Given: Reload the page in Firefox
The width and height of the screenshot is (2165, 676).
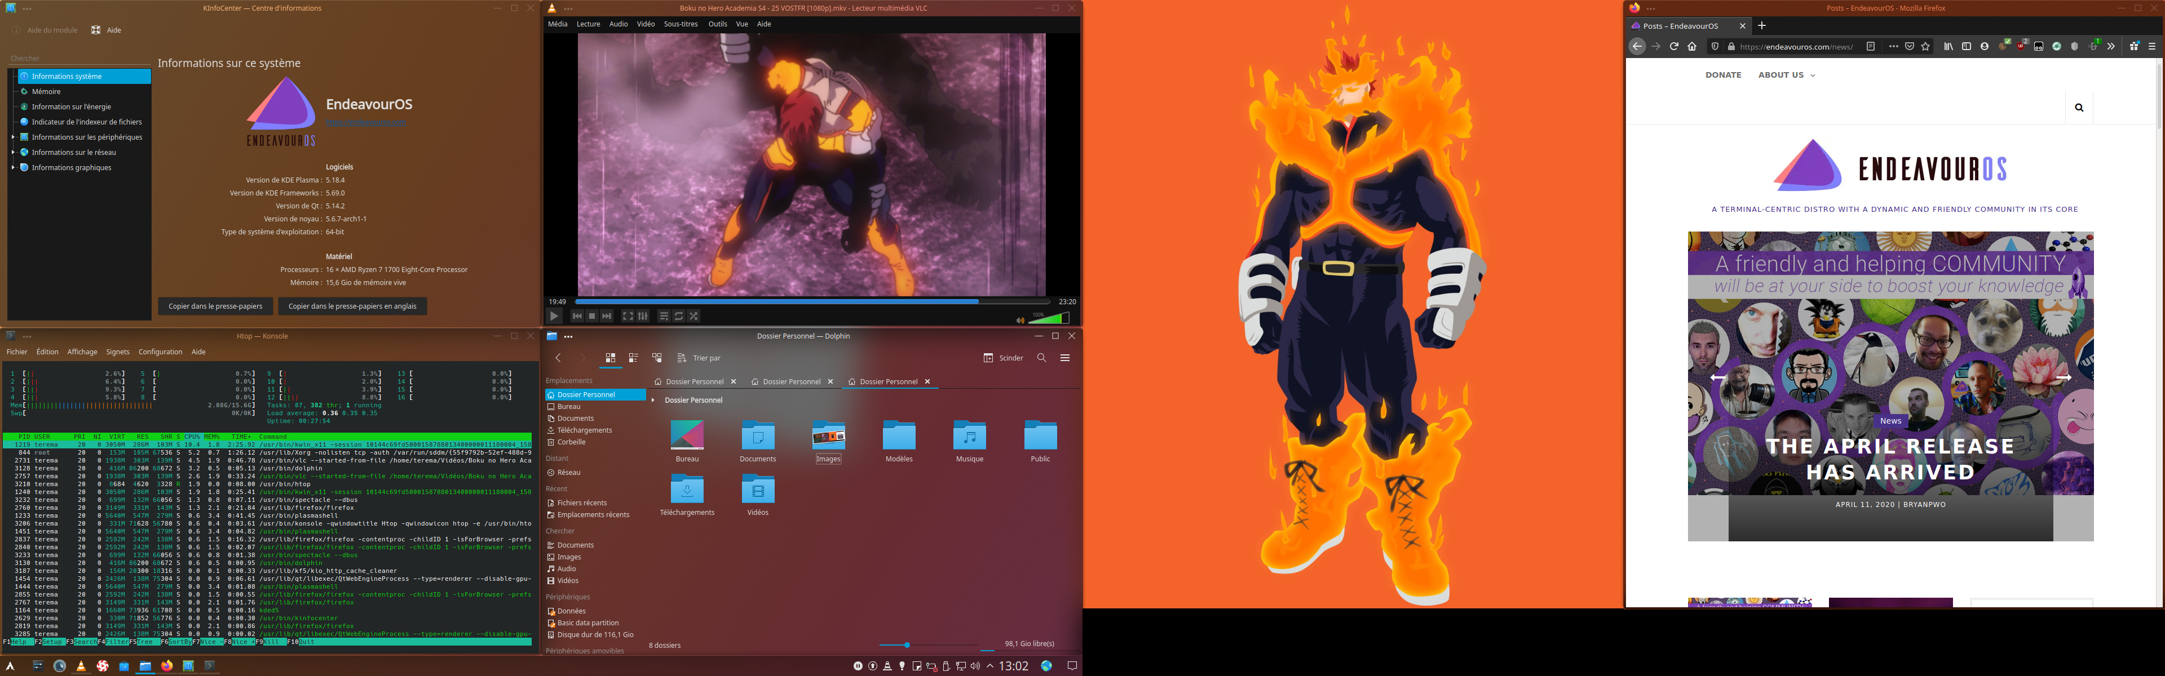Looking at the screenshot, I should pos(1674,47).
